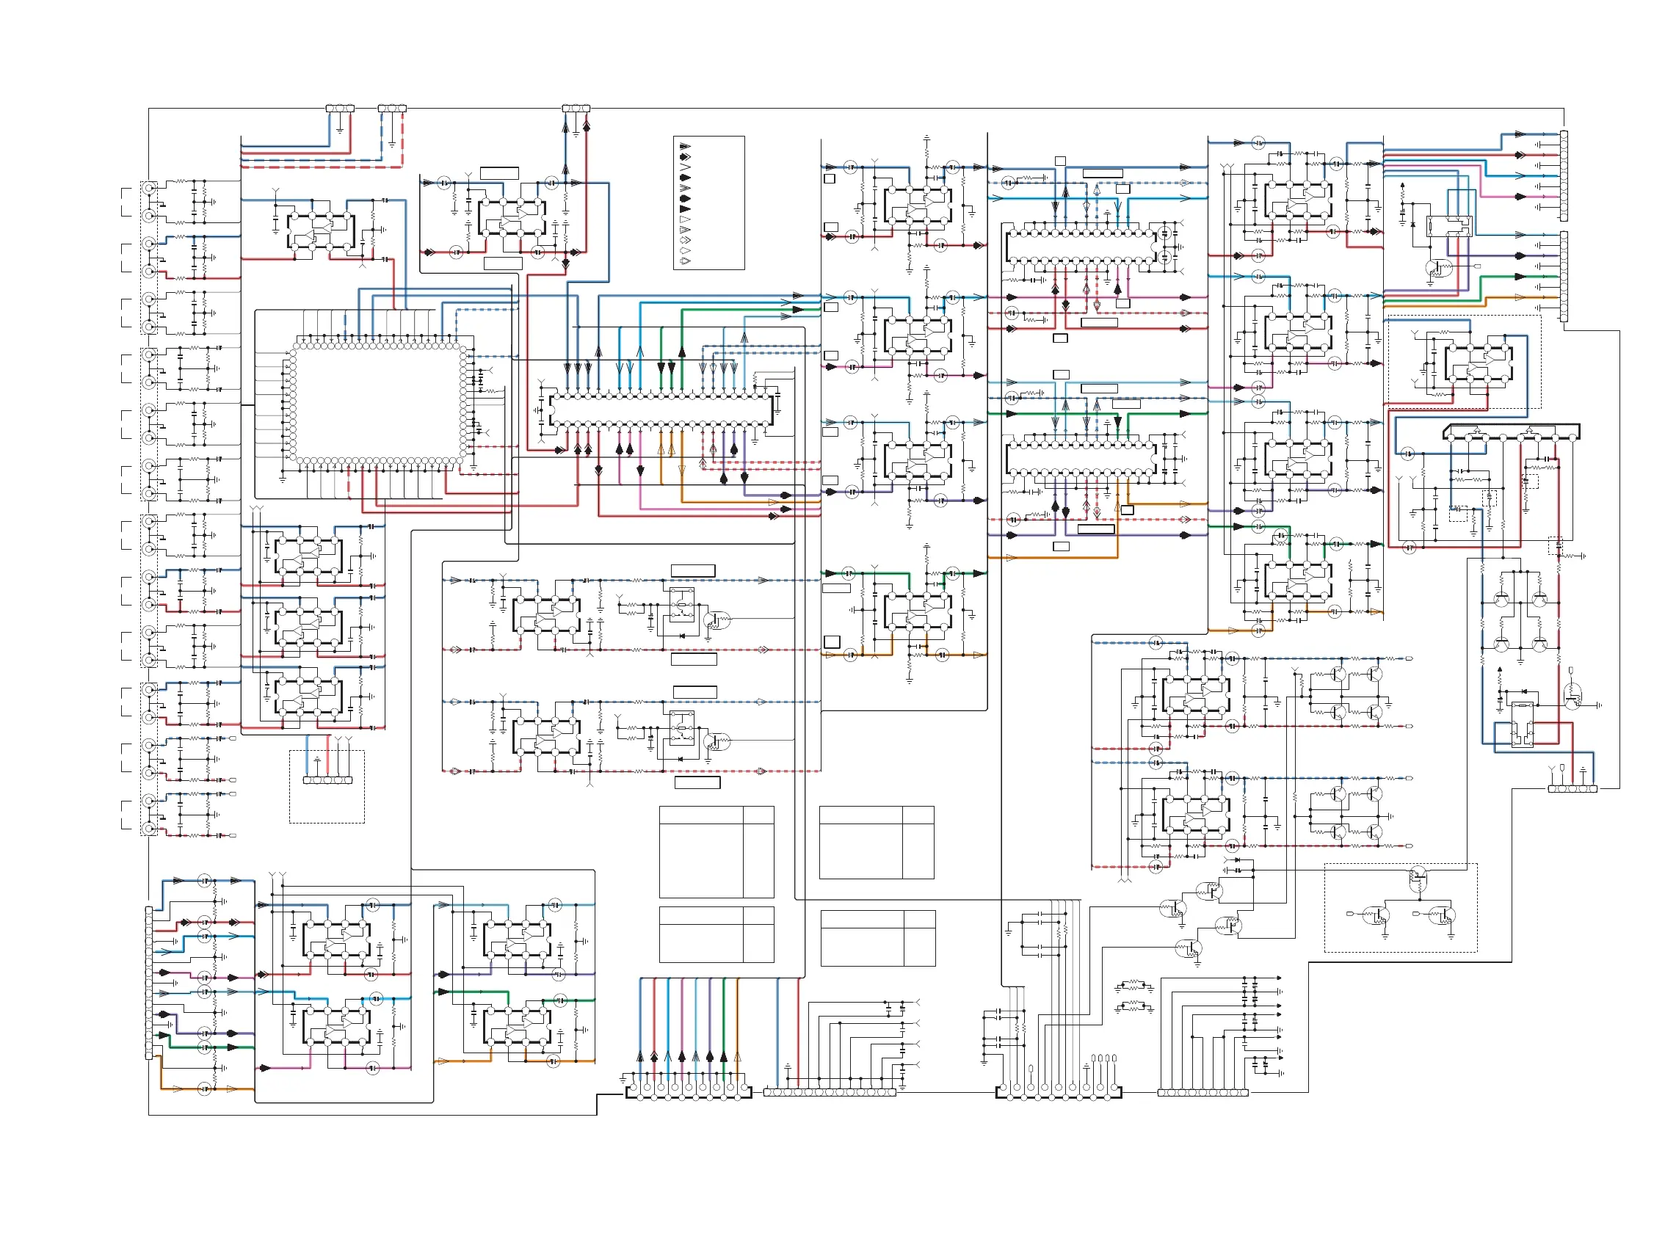Click the topmost arrow symbol in the legend box

pyautogui.click(x=684, y=147)
